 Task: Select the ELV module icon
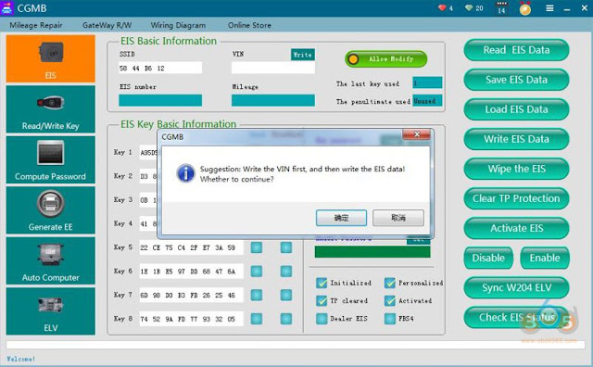click(x=51, y=311)
